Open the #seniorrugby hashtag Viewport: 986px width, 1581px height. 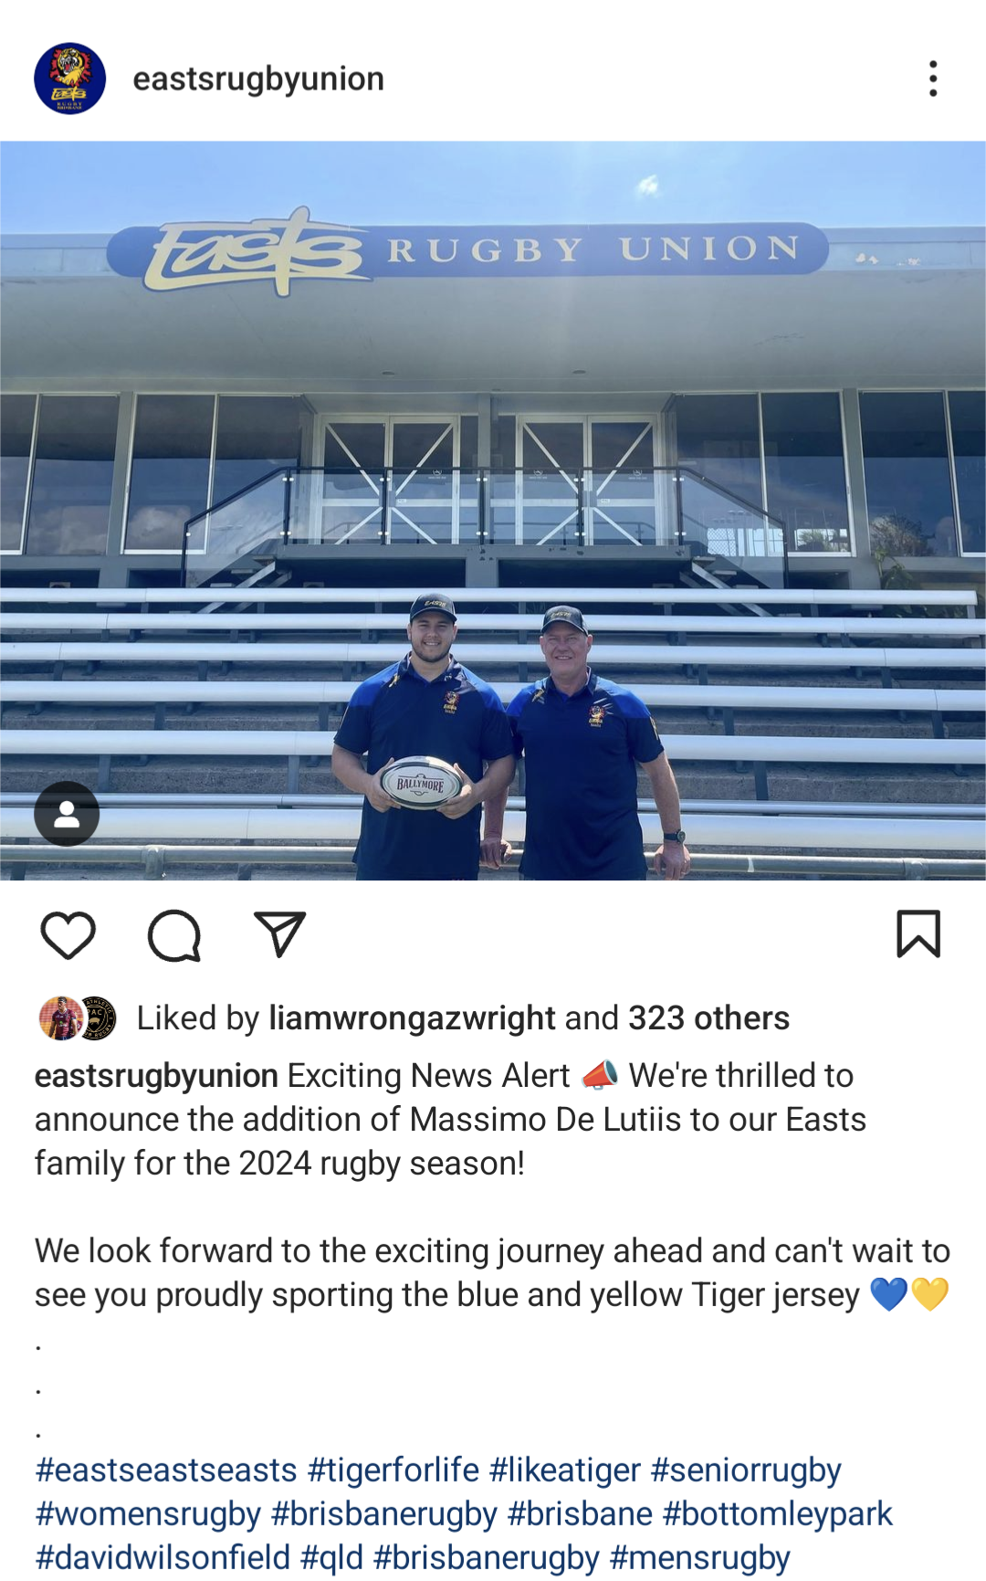746,1470
